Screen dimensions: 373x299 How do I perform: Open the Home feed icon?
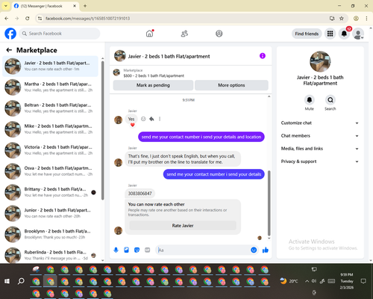(x=149, y=34)
